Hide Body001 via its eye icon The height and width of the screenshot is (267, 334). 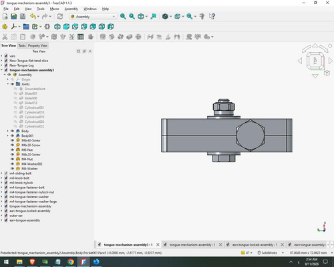pos(12,136)
